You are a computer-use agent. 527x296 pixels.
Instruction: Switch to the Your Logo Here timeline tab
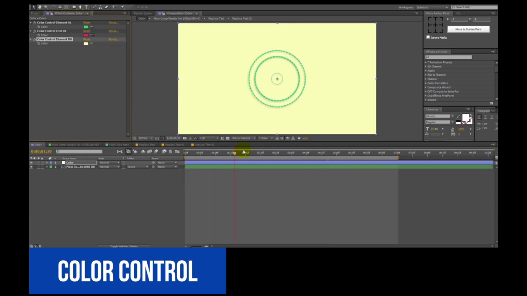(119, 145)
